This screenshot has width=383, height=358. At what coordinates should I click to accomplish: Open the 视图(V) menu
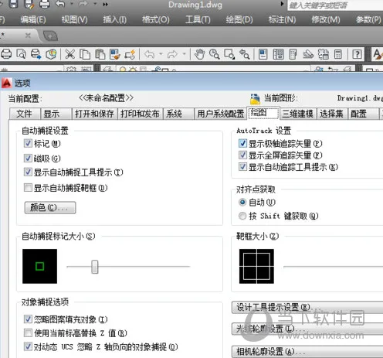(74, 19)
